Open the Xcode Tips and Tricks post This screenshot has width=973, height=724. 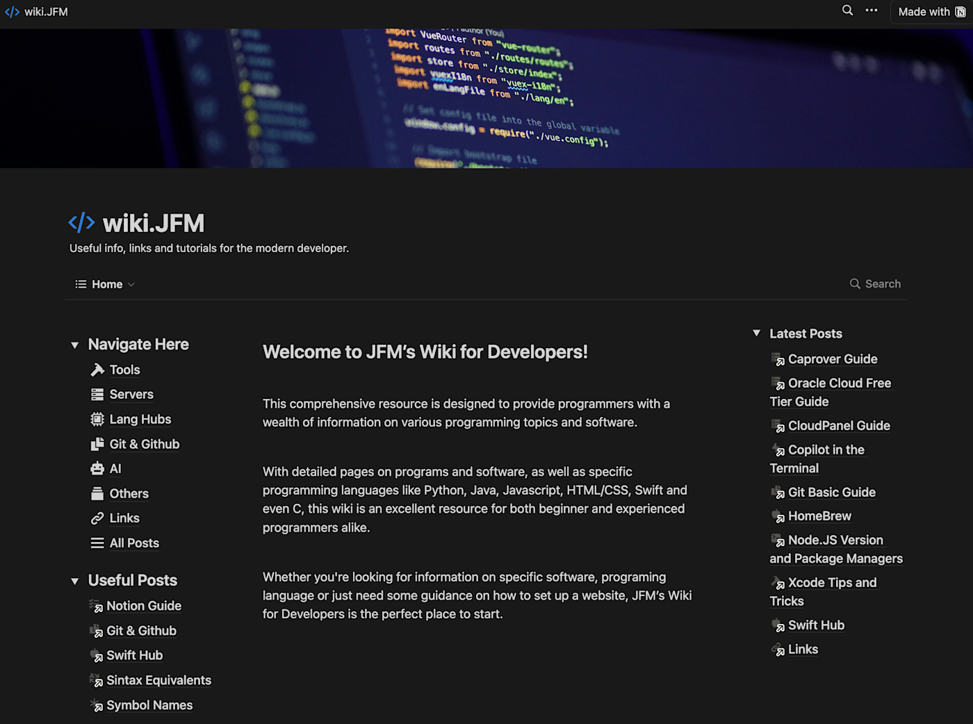(x=824, y=592)
